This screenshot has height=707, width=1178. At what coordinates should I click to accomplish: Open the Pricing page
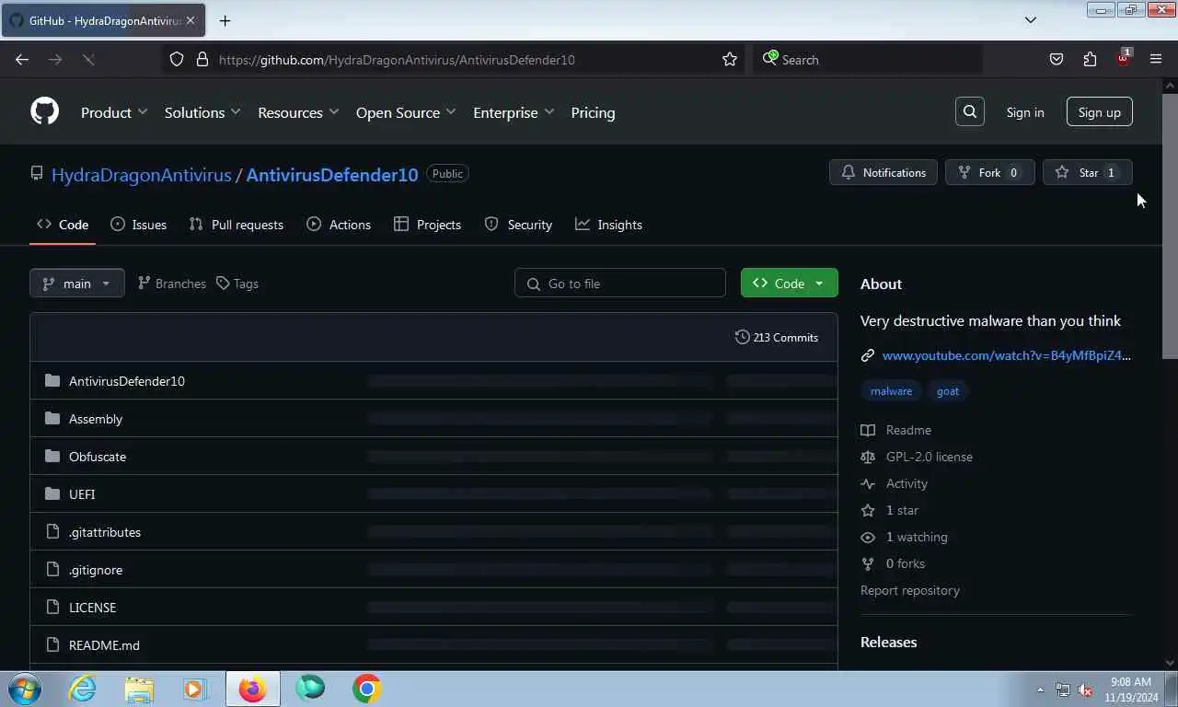coord(593,112)
